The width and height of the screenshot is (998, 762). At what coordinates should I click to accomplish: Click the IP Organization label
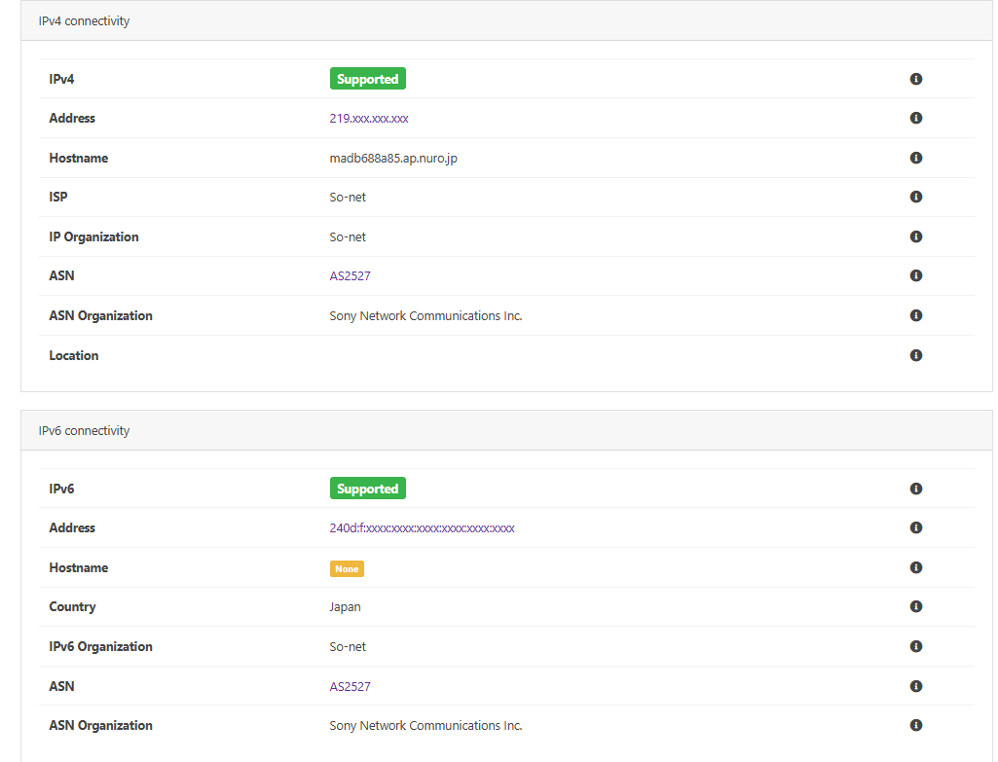pos(93,236)
